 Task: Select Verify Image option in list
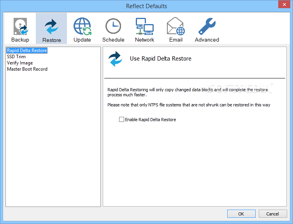click(20, 63)
